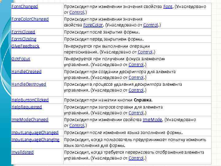Click text 'Происходит после изменения языка заполнения формы.'
This screenshot has width=221, height=166.
(x=123, y=133)
